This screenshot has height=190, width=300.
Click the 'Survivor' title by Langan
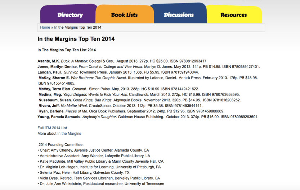[x=71, y=72]
